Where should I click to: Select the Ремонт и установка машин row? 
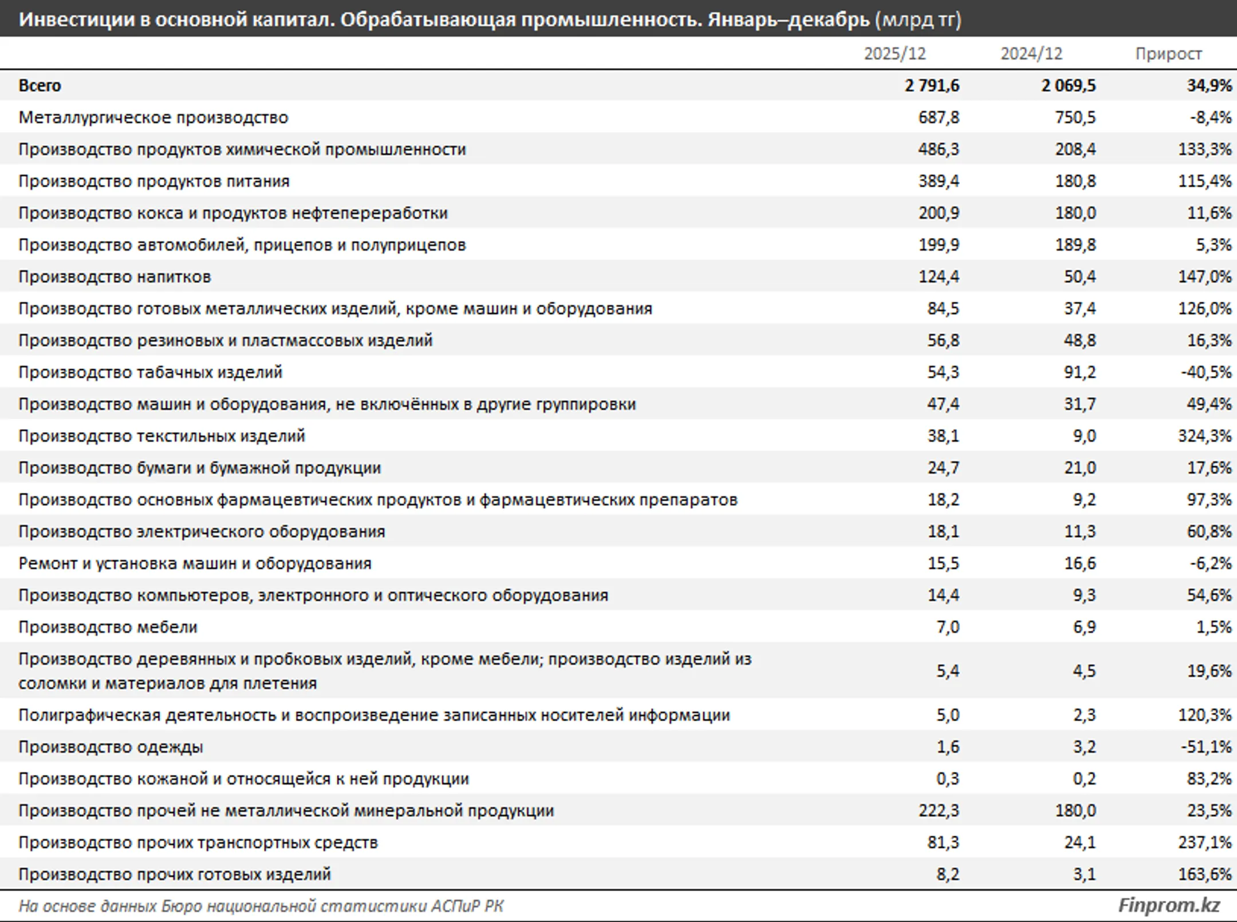618,563
